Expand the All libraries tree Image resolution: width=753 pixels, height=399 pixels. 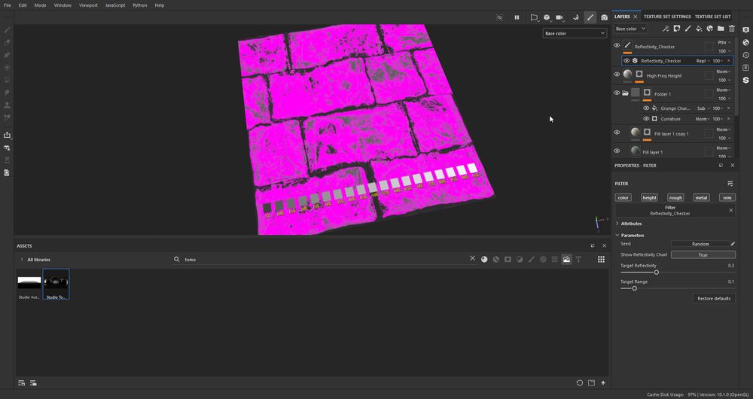pos(22,259)
